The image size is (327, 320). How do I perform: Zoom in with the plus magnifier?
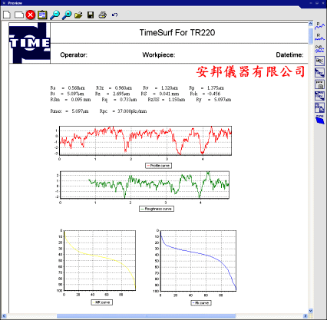click(x=67, y=15)
